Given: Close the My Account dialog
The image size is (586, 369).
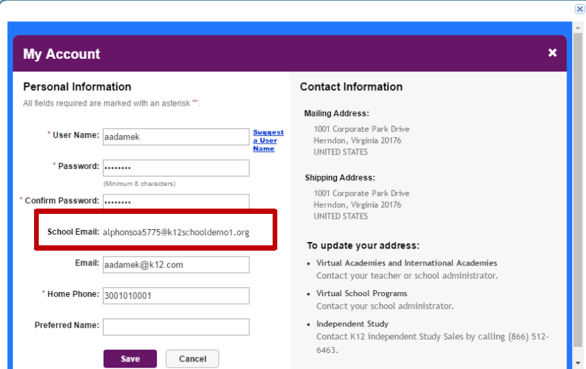Looking at the screenshot, I should click(553, 53).
